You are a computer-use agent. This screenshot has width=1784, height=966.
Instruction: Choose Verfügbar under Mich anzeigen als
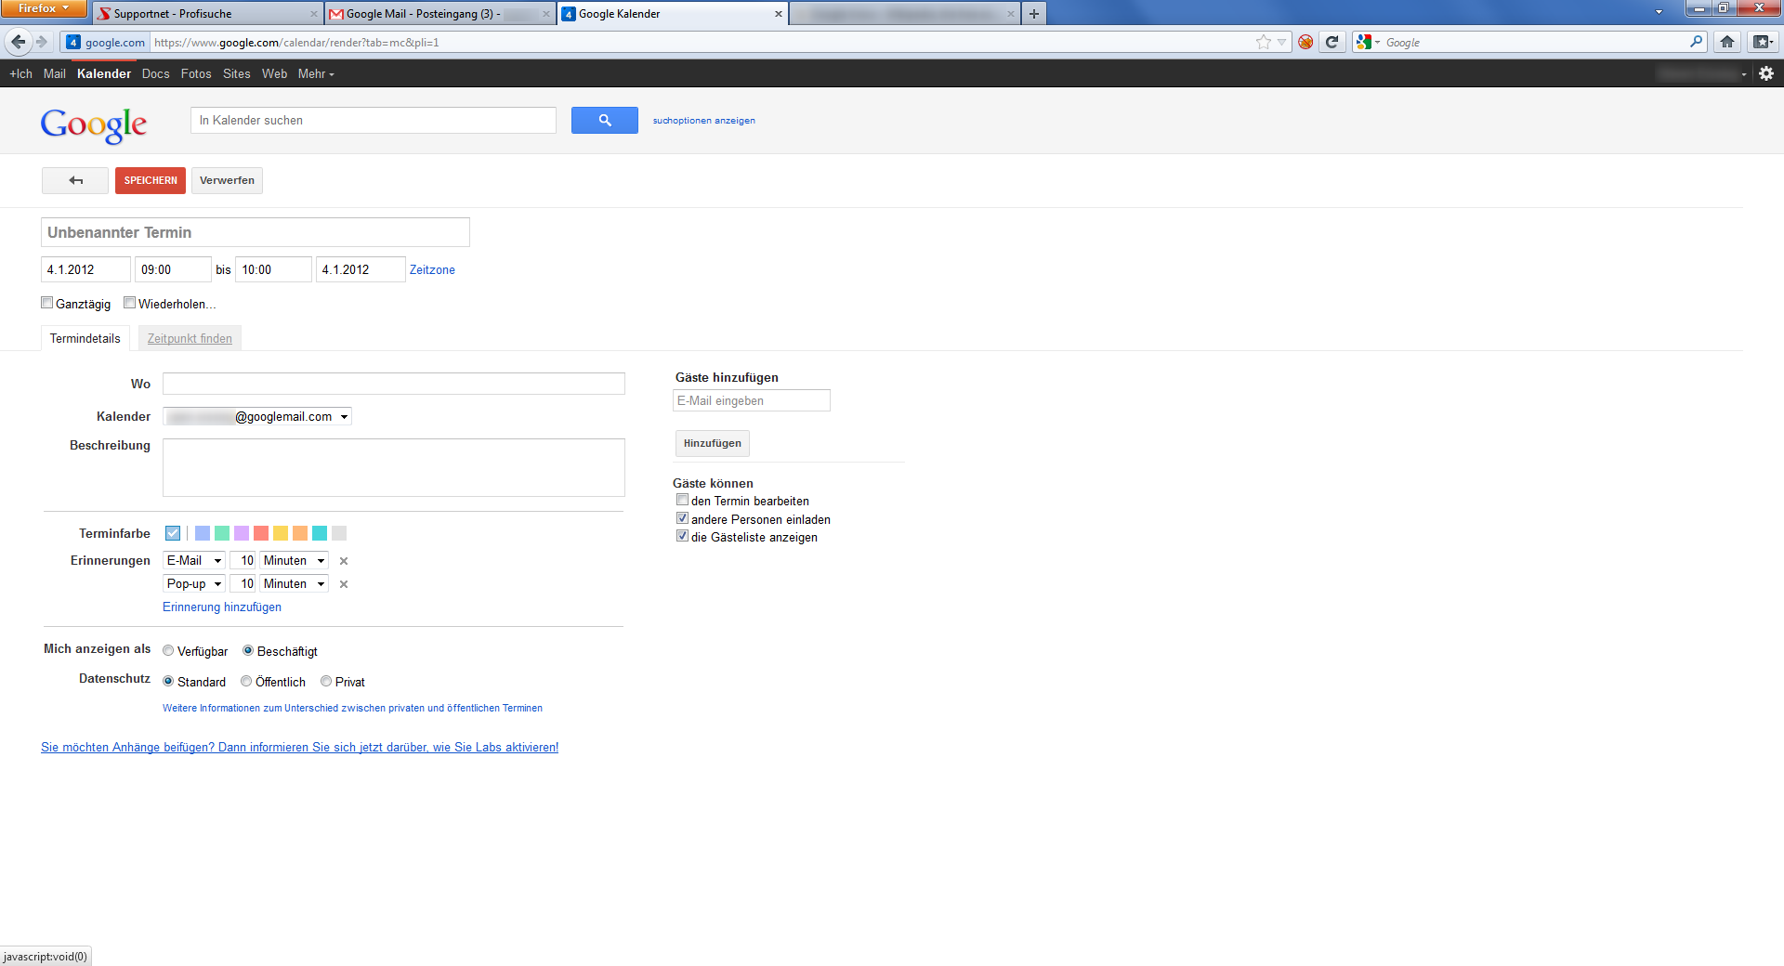[168, 651]
